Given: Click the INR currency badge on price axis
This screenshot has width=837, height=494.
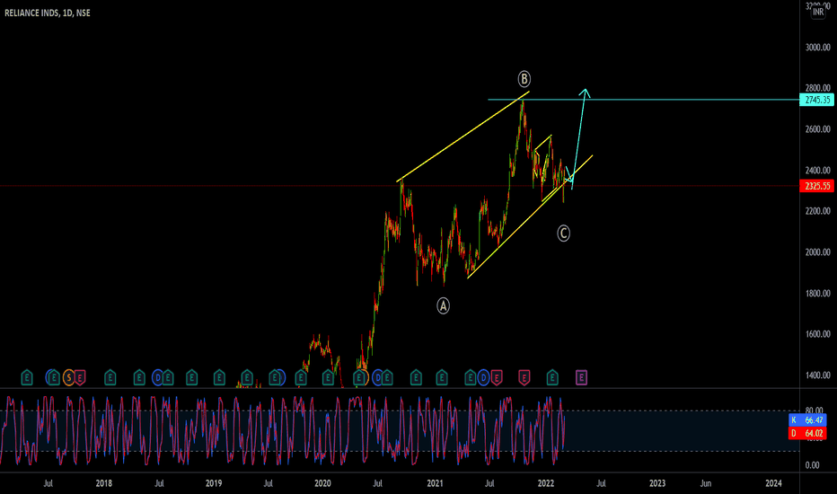Looking at the screenshot, I should 818,12.
